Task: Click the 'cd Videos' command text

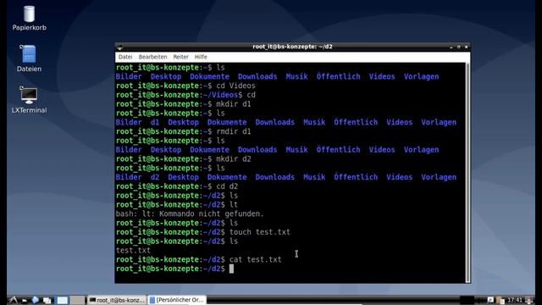Action: [x=235, y=86]
